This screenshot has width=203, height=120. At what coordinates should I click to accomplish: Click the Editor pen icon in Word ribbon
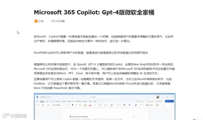(x=136, y=105)
